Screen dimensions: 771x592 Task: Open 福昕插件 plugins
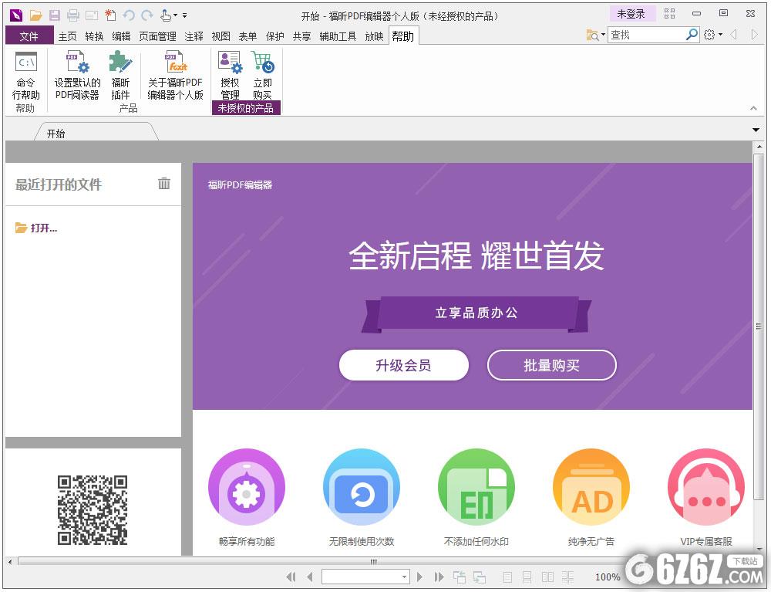point(120,76)
